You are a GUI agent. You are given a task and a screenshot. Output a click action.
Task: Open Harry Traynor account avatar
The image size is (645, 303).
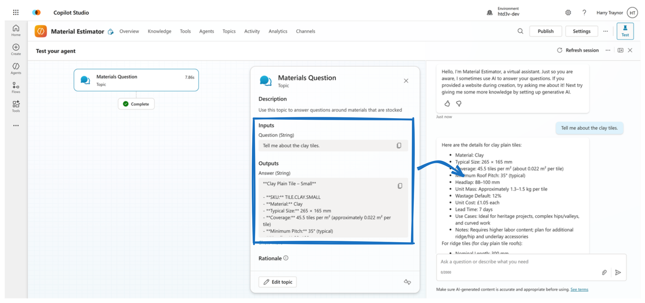tap(632, 13)
